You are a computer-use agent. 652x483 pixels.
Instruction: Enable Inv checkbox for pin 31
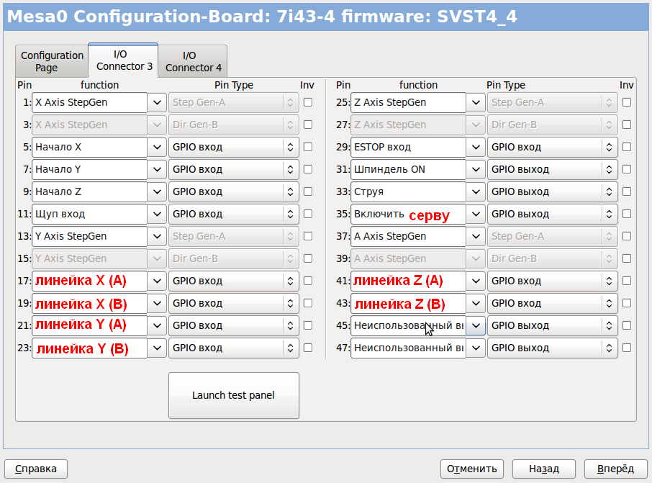(x=627, y=169)
